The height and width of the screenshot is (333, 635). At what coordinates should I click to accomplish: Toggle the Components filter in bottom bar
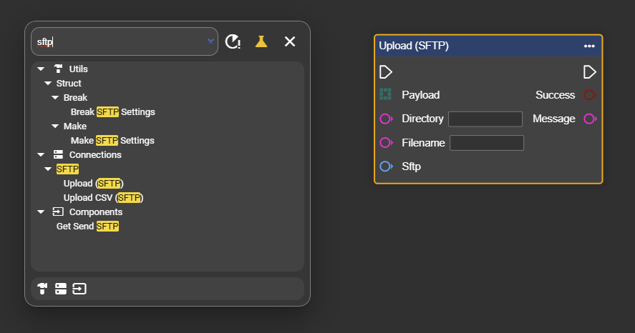(x=79, y=289)
